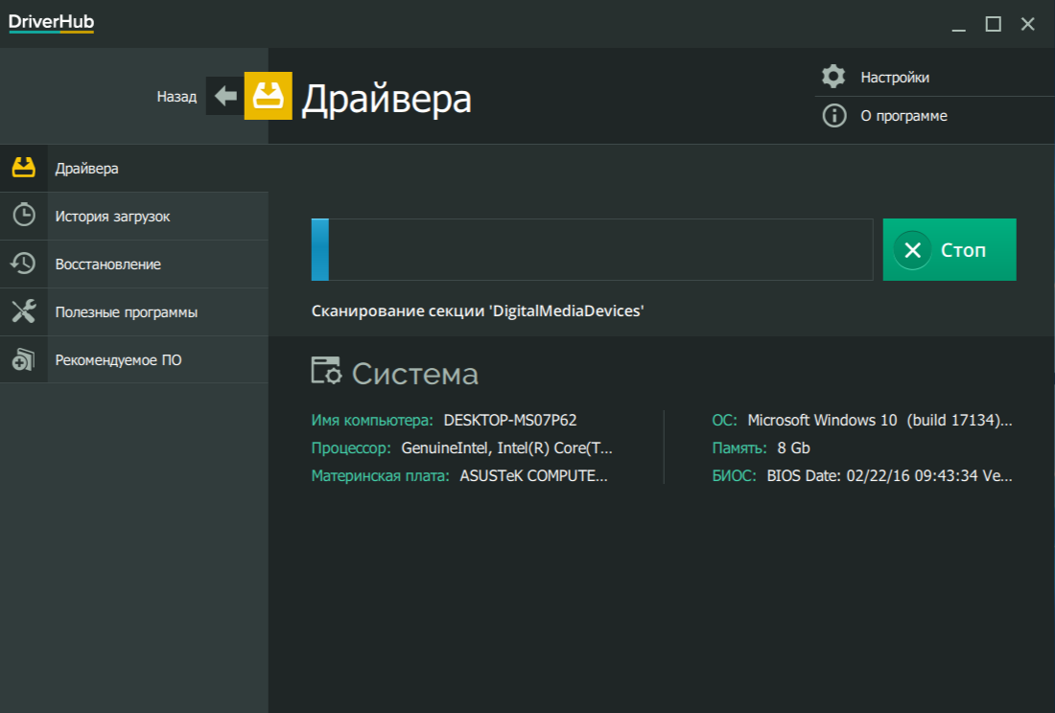The image size is (1055, 713).
Task: Stop the scan with Стоп button
Action: pos(949,249)
